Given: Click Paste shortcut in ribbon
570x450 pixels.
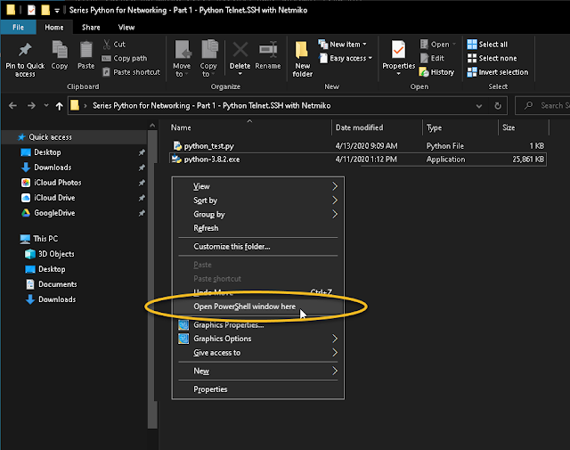Looking at the screenshot, I should (x=131, y=72).
